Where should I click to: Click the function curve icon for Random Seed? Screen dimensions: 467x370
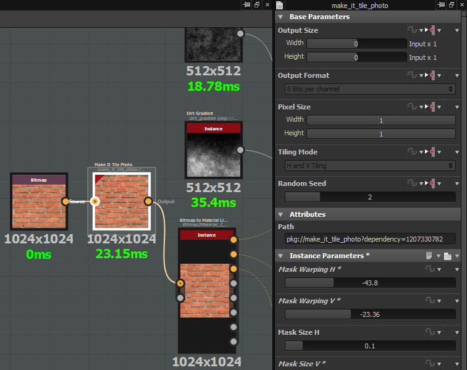point(412,183)
